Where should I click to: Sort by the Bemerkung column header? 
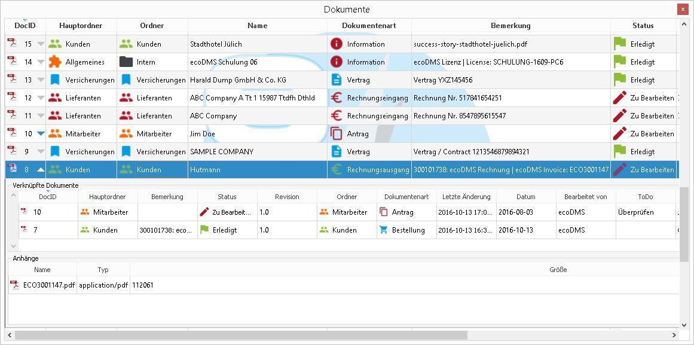click(510, 26)
